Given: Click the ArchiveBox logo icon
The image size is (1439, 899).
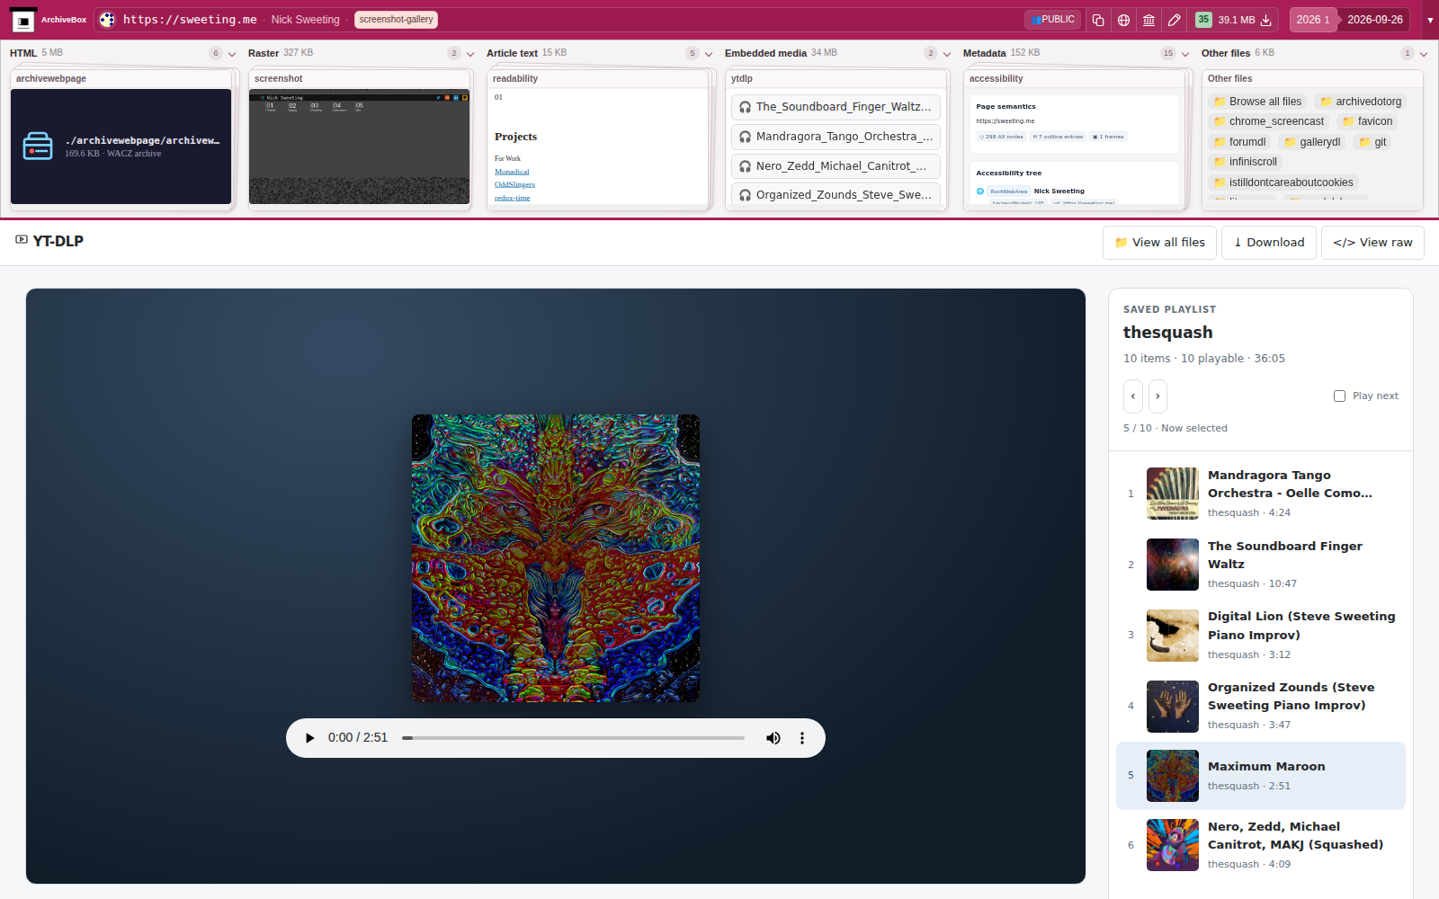Looking at the screenshot, I should [x=23, y=20].
